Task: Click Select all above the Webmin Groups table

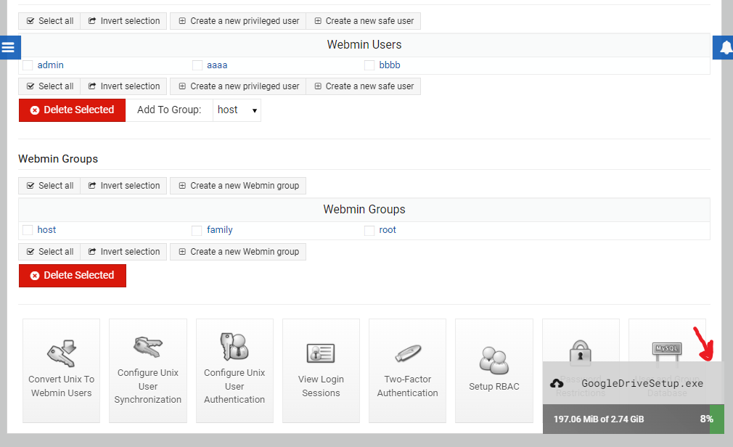Action: (49, 186)
